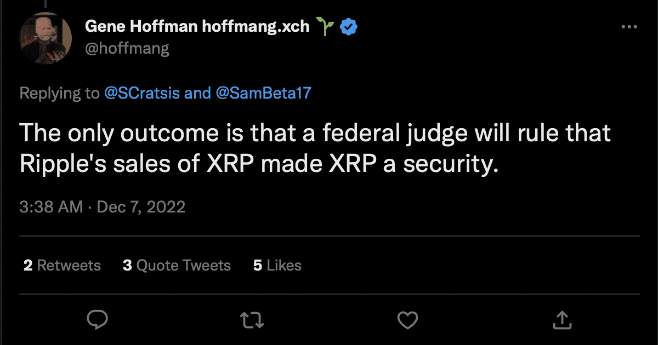The image size is (658, 345).
Task: Open the @SCratsis mention link
Action: pyautogui.click(x=142, y=93)
